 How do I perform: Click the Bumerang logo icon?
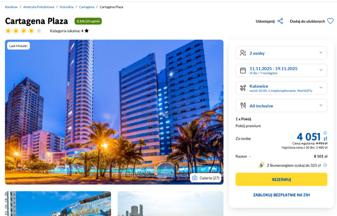(261, 165)
